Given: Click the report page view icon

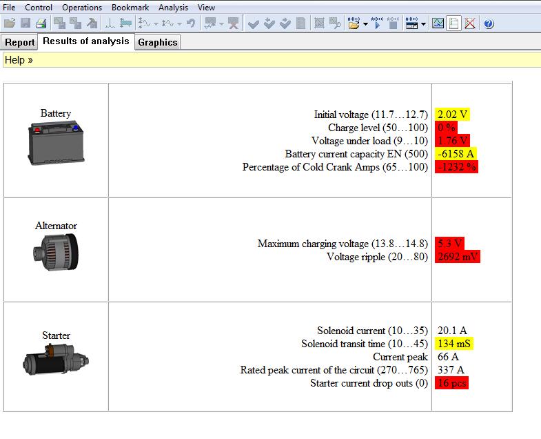Looking at the screenshot, I should point(453,23).
